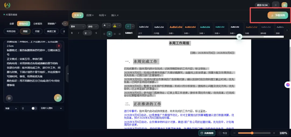The height and width of the screenshot is (137, 291).
Task: Center align the text
Action: click(x=109, y=34)
